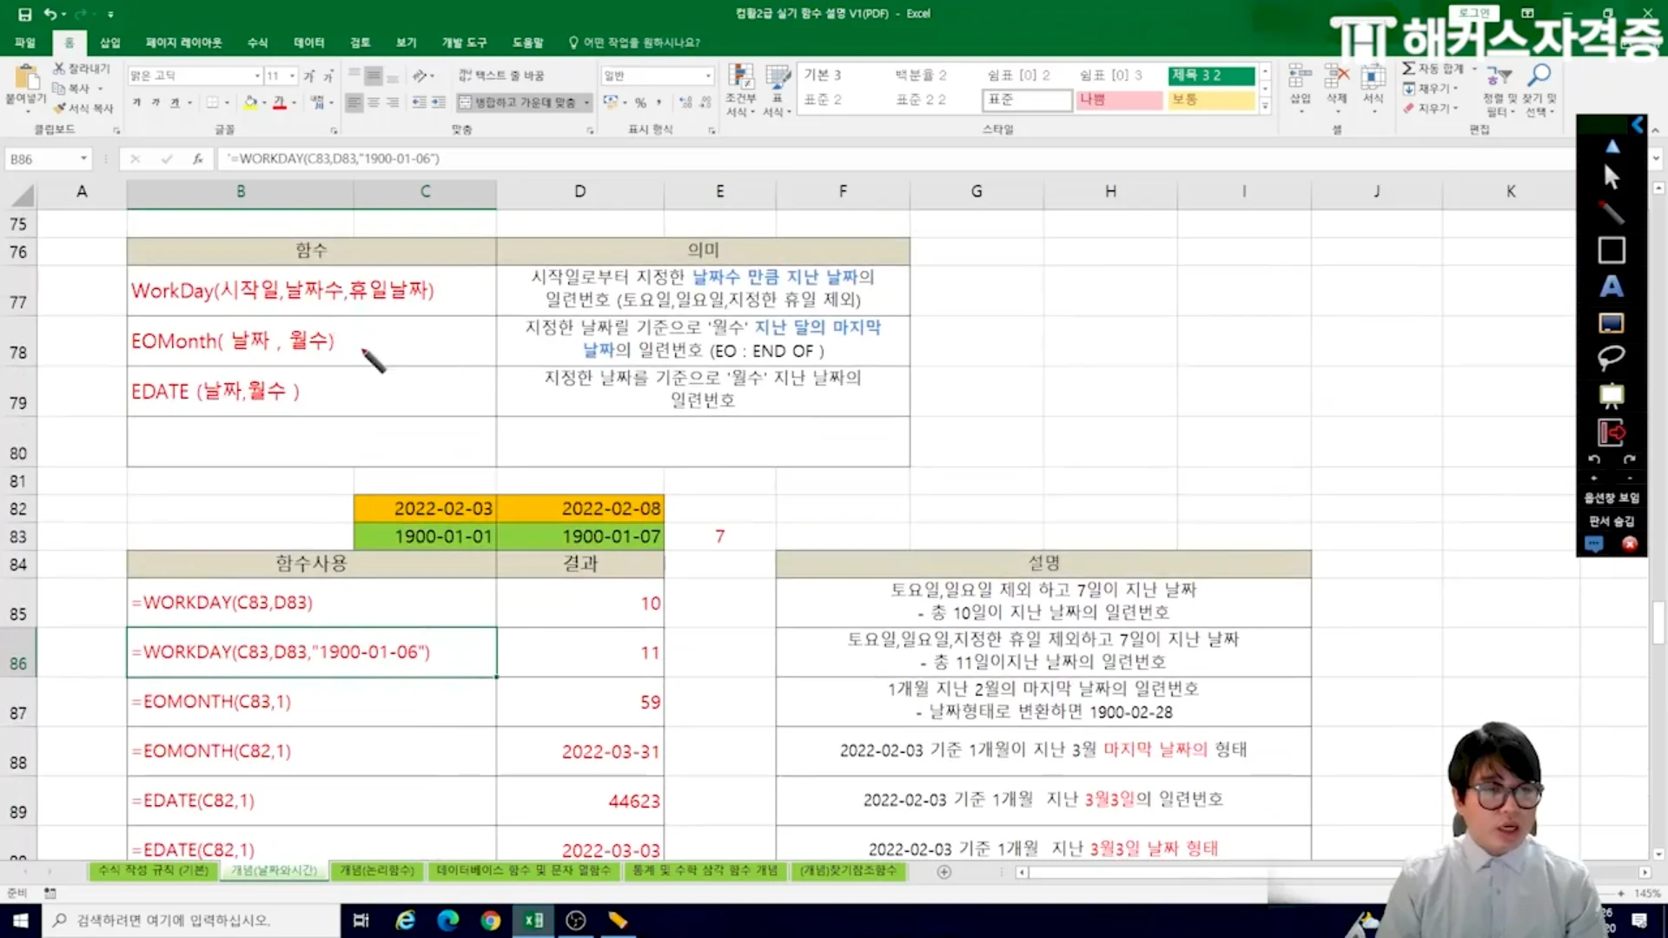This screenshot has height=938, width=1668.
Task: Switch to the 삽입 ribbon tab
Action: pos(110,43)
